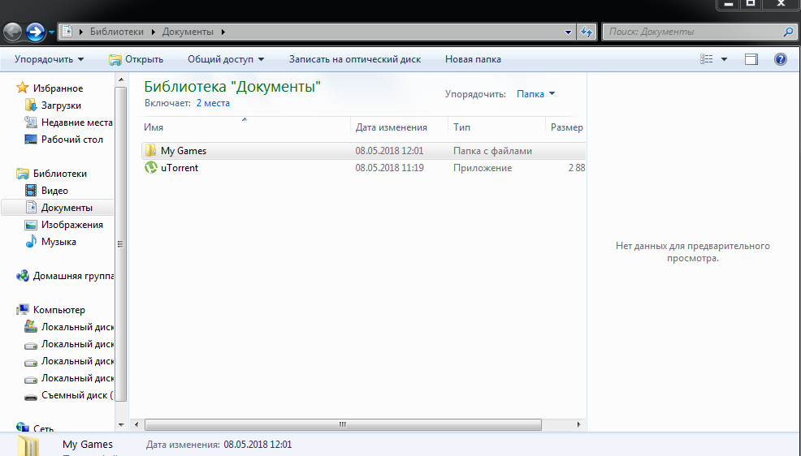Click the Домашняя группа icon

click(23, 276)
